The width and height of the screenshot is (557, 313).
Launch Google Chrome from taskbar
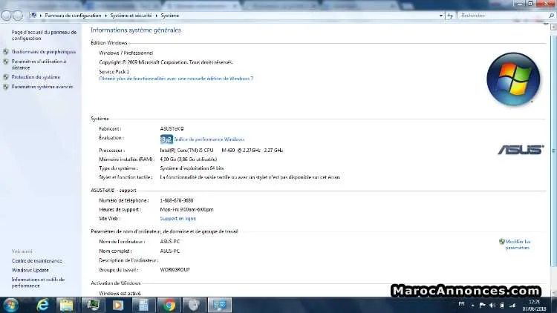pyautogui.click(x=169, y=305)
